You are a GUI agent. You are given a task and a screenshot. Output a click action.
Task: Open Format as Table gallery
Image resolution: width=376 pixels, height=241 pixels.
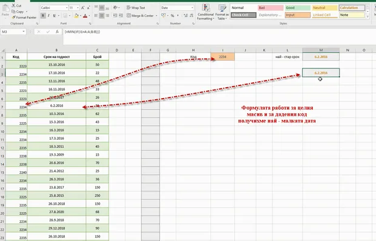point(222,12)
